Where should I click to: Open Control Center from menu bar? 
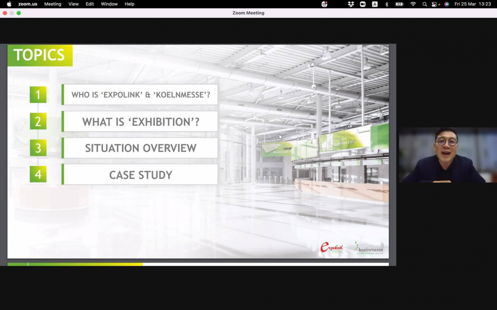tap(435, 4)
